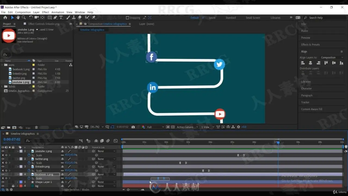348x196 pixels.
Task: Take a snapshot with camera icon
Action: tap(133, 127)
